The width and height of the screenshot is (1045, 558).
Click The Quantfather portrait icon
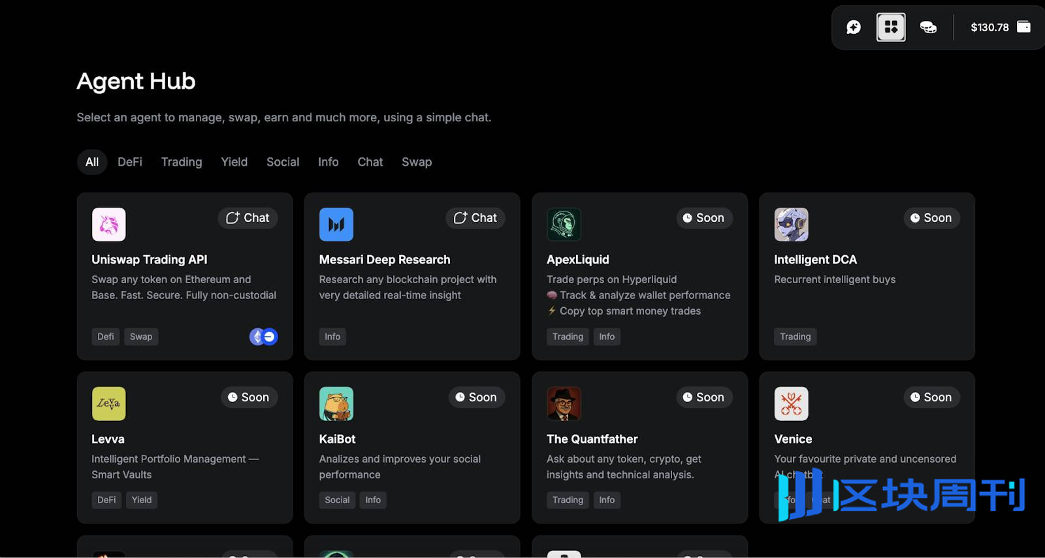coord(564,404)
